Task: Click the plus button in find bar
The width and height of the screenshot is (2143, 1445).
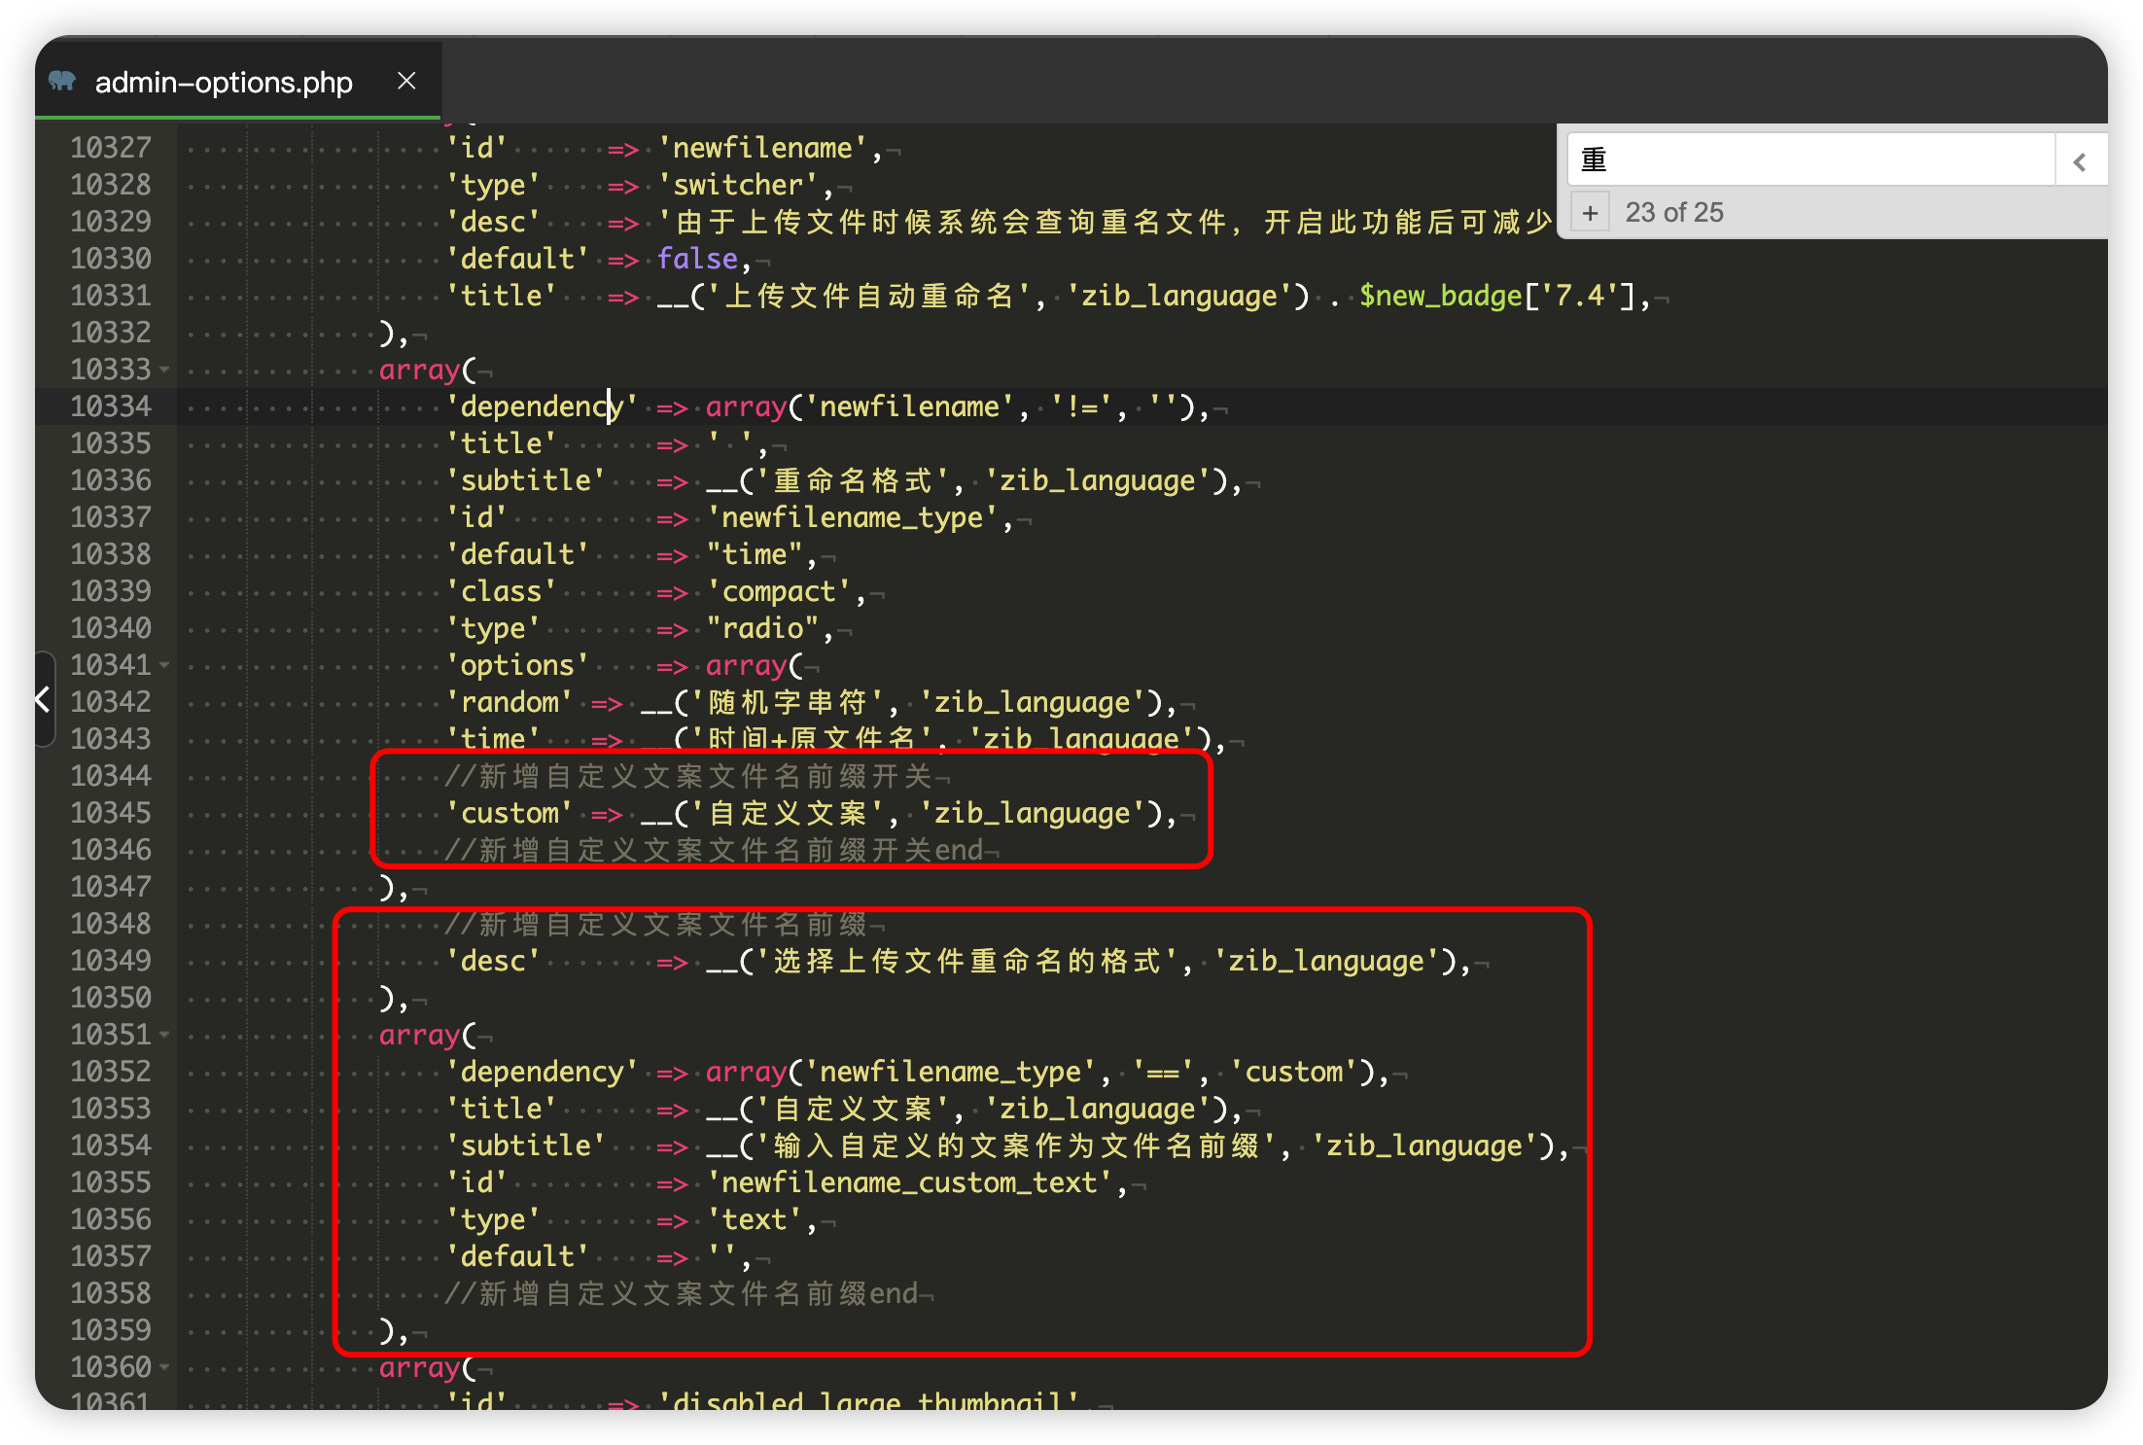Action: [1590, 213]
